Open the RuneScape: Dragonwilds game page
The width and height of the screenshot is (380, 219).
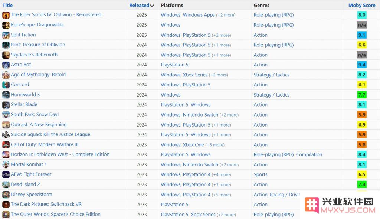pyautogui.click(x=37, y=25)
